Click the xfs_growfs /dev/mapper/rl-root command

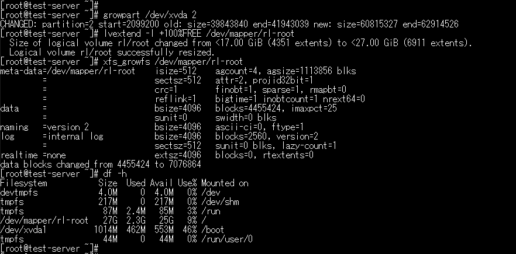point(173,61)
